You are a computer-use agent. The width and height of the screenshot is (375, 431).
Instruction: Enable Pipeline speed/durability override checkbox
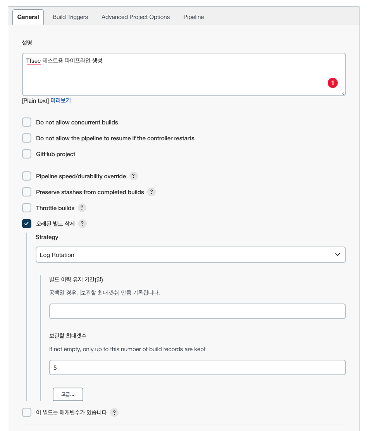coord(27,176)
